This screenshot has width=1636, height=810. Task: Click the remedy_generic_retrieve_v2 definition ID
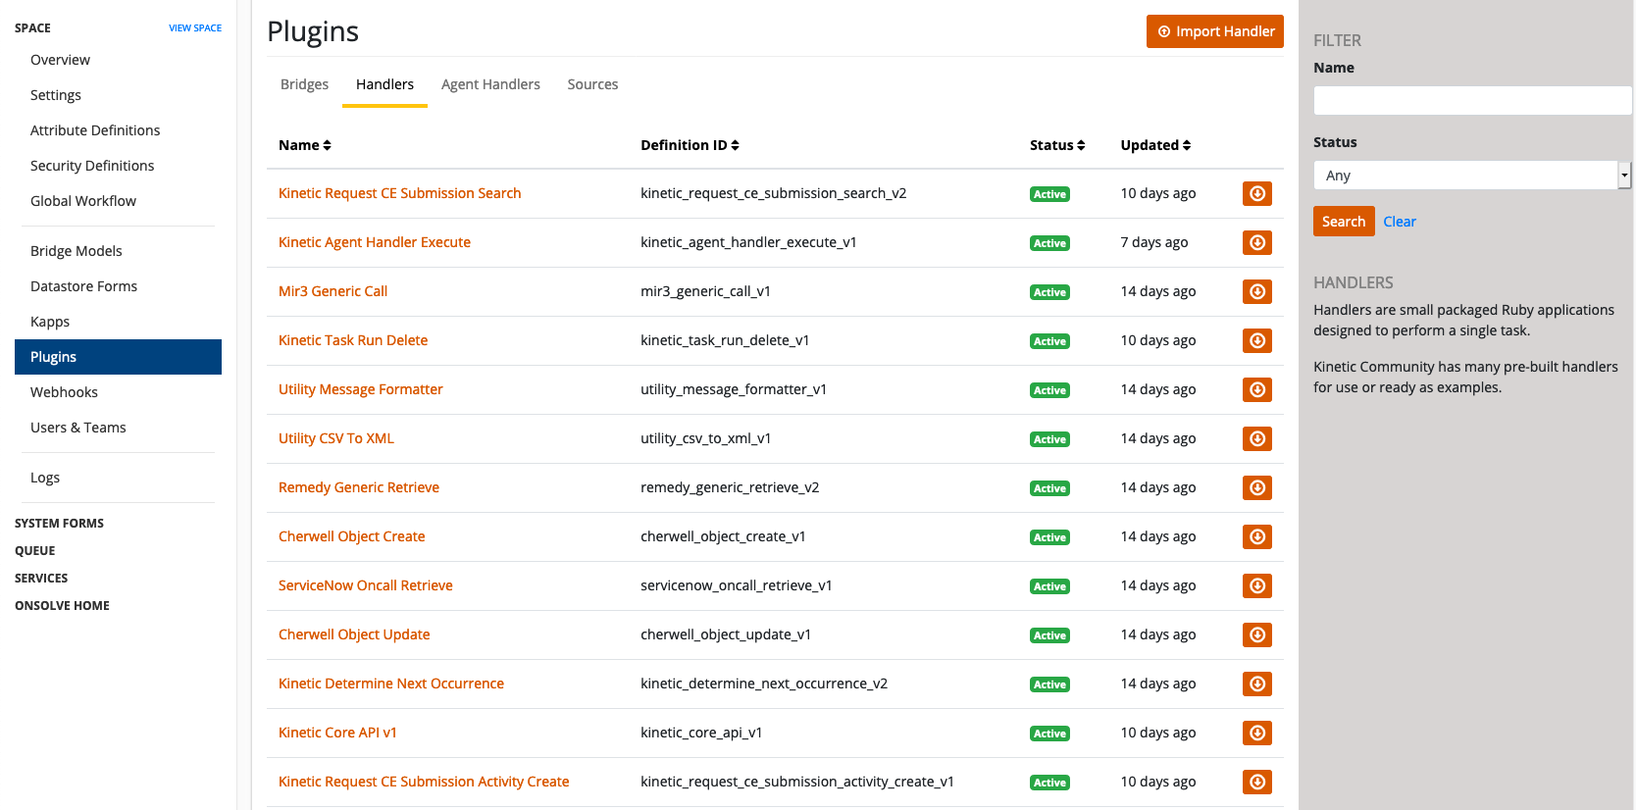[730, 487]
